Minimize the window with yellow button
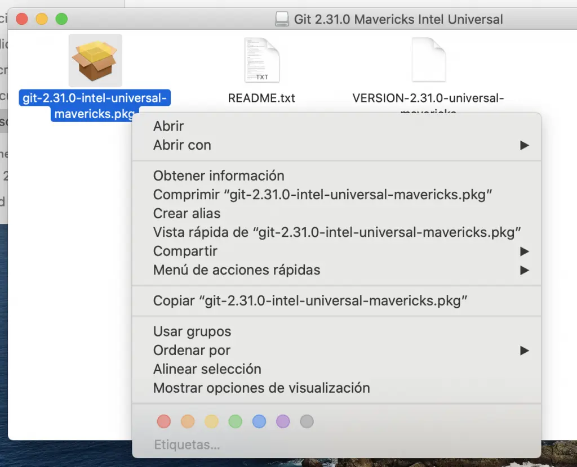The height and width of the screenshot is (467, 577). [x=42, y=19]
